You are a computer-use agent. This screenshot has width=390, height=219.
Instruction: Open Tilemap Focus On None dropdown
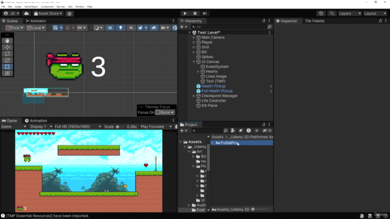tap(165, 113)
